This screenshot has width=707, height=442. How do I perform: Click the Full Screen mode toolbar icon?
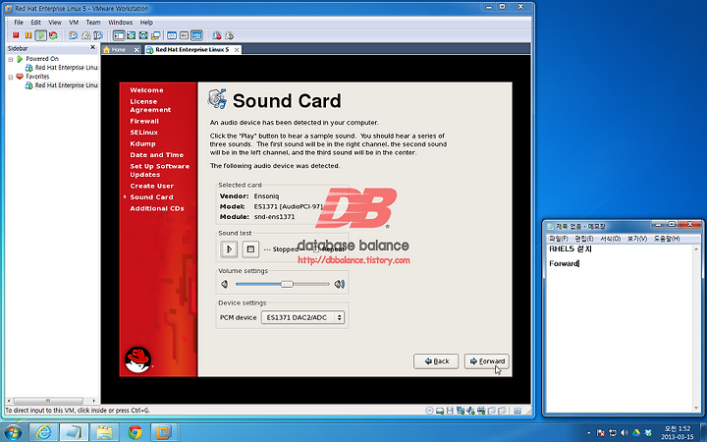[x=143, y=35]
